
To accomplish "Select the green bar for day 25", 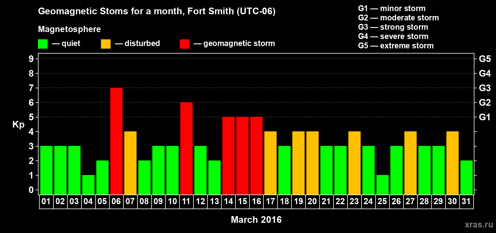I will point(383,185).
